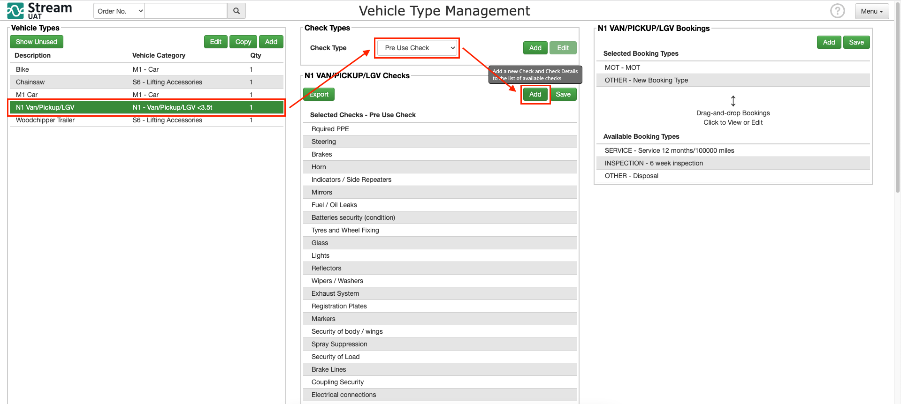The height and width of the screenshot is (404, 901).
Task: Open the Tyres and Wheel Fixing check
Action: pyautogui.click(x=345, y=230)
